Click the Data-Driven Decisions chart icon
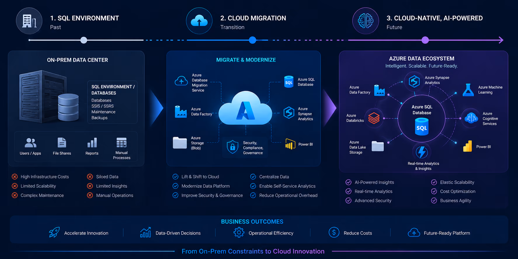The image size is (518, 259). 145,232
